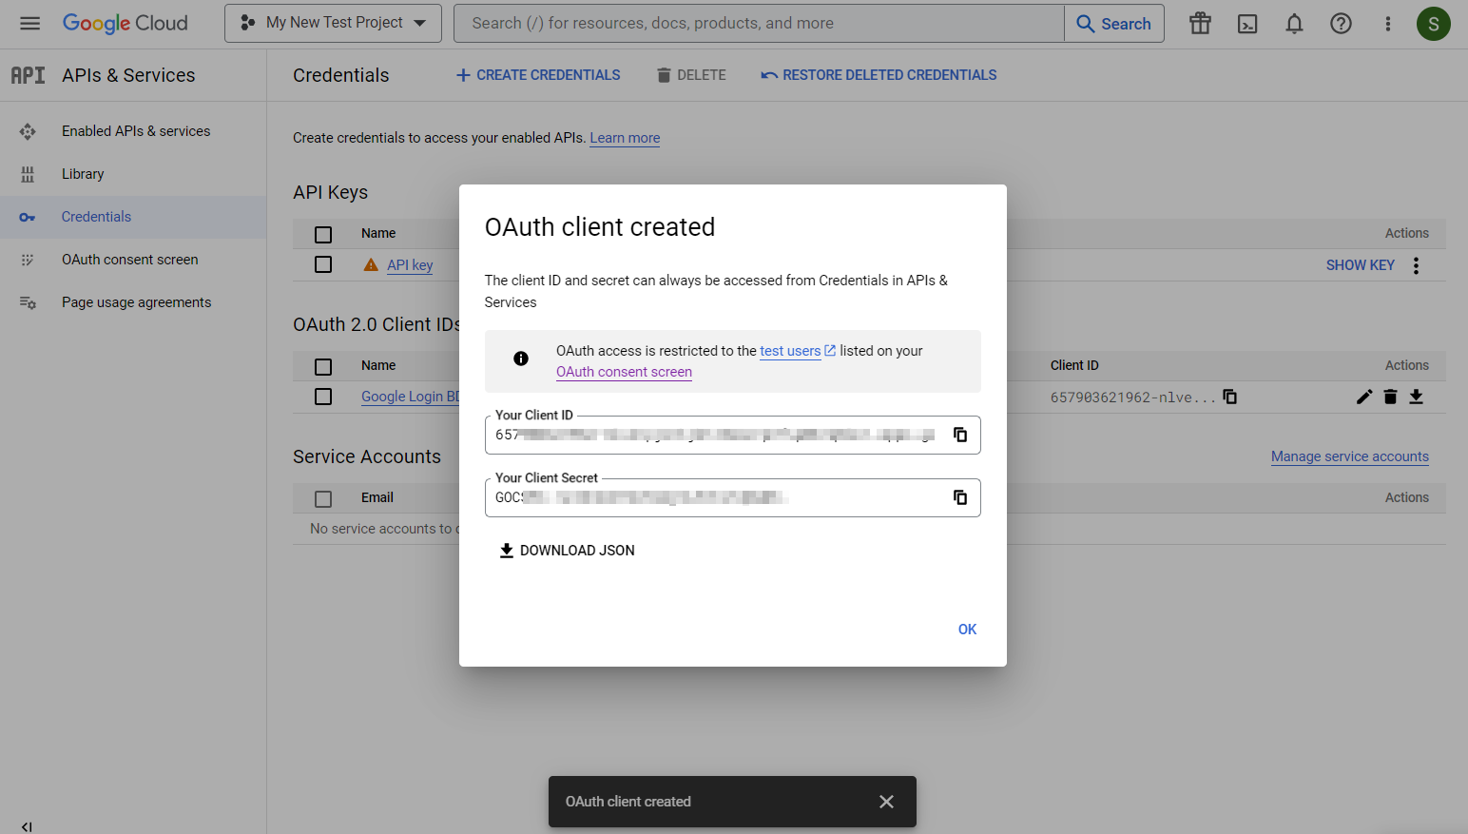The height and width of the screenshot is (834, 1468).
Task: Toggle select-all checkbox in OAuth Client IDs table
Action: pos(323,366)
